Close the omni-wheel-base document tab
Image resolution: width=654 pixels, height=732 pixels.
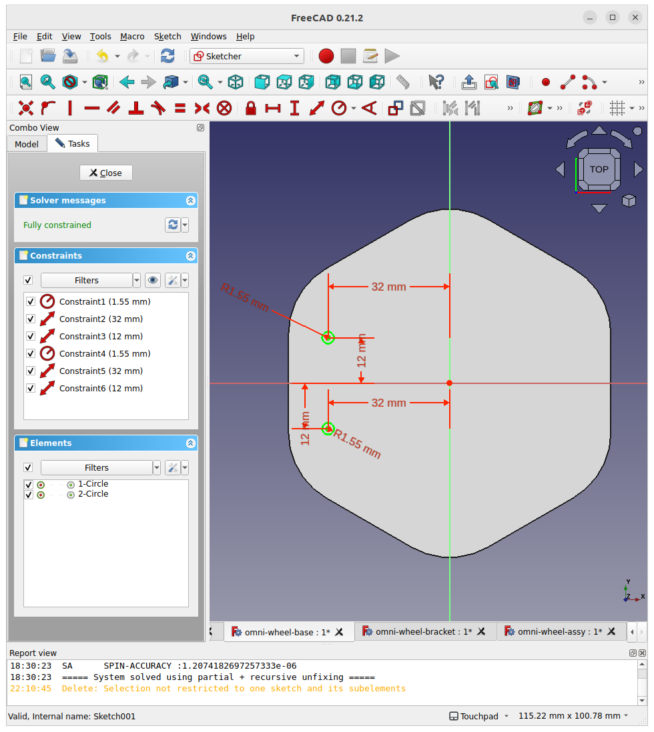coord(340,632)
